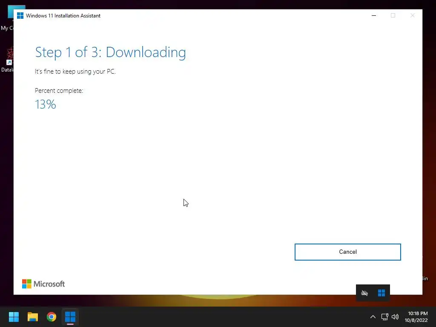
Task: Cancel the Windows 11 download
Action: [347, 252]
